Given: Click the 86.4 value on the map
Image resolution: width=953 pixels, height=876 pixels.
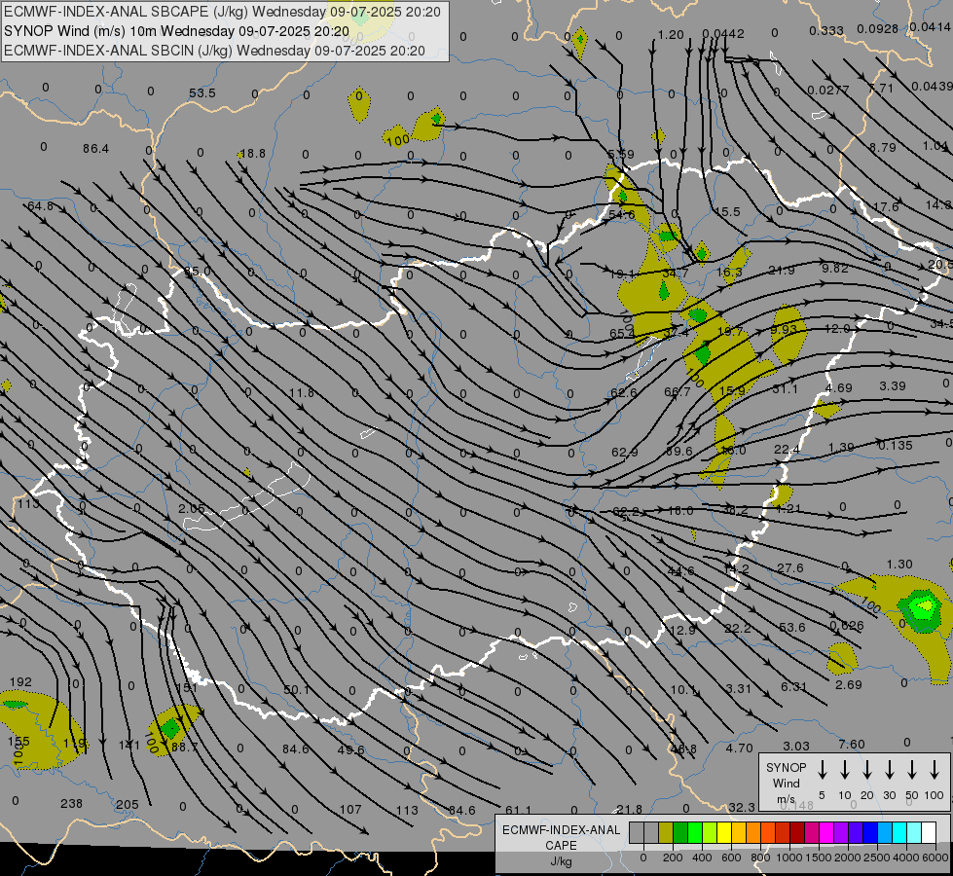Looking at the screenshot, I should pos(96,148).
